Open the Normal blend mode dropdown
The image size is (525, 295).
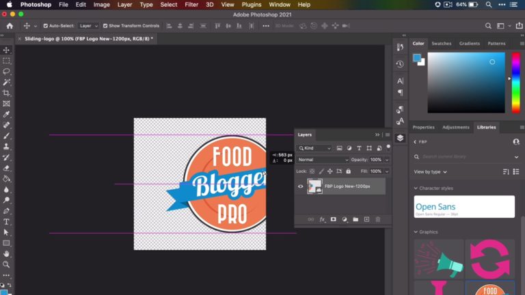323,160
